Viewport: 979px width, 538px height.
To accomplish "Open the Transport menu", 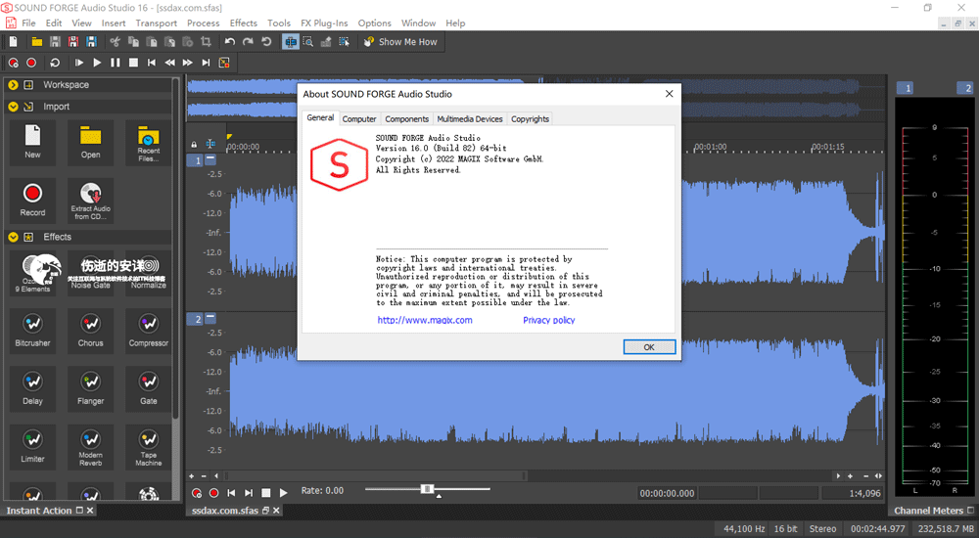I will [156, 23].
